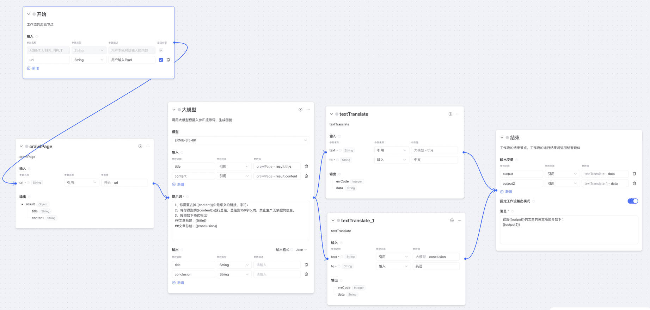Delete the output variable row in 结束
The height and width of the screenshot is (310, 650).
click(634, 174)
